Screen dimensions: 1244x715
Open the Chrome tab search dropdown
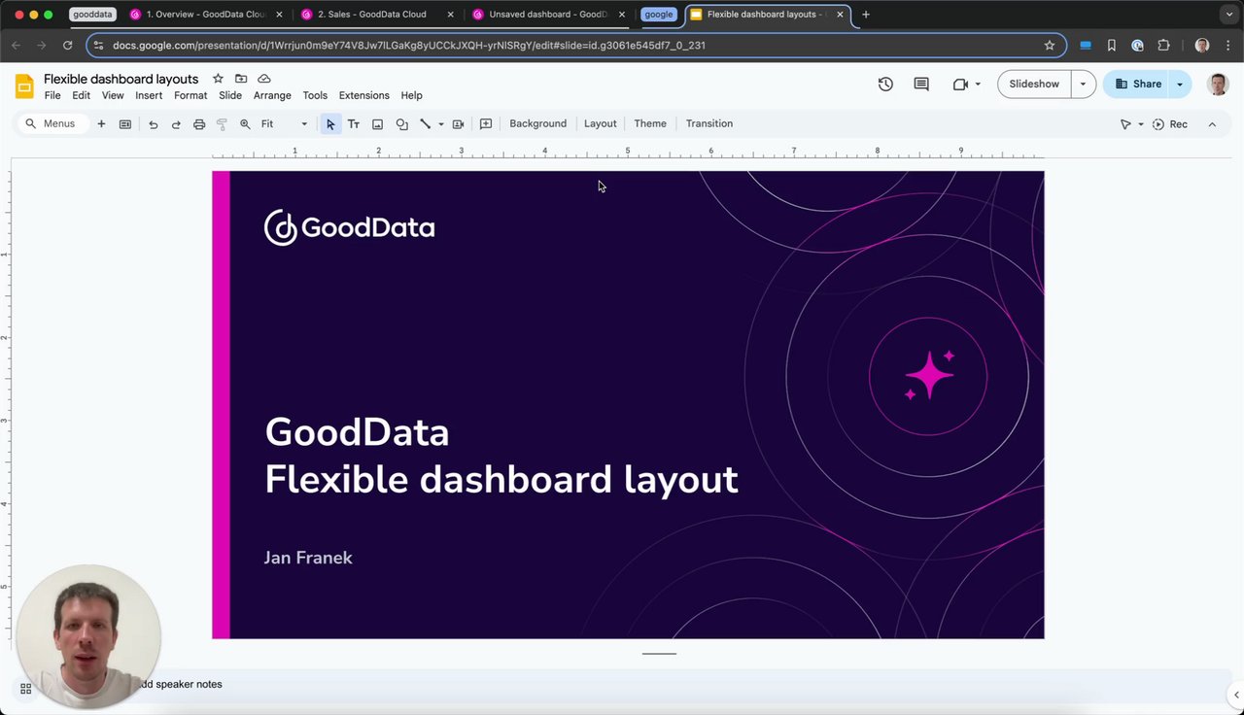pyautogui.click(x=1229, y=15)
